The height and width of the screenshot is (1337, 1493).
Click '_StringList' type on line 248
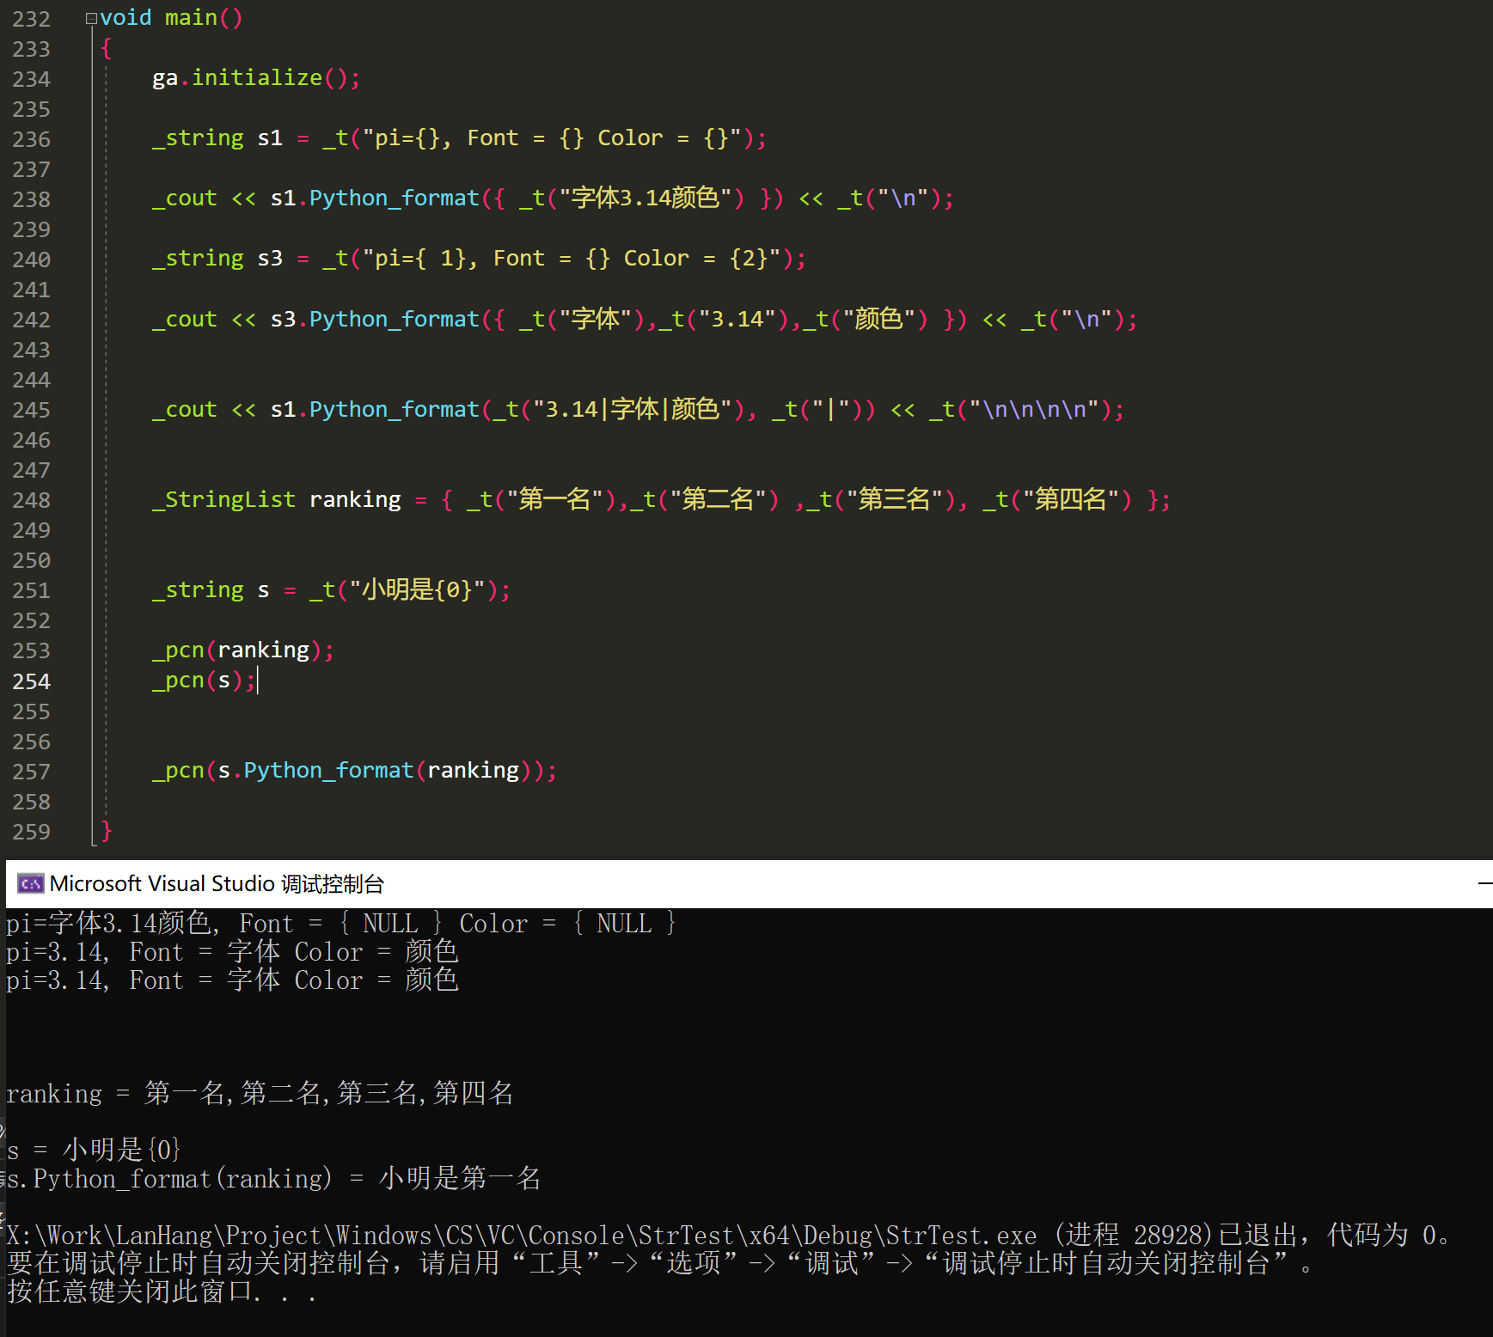tap(223, 500)
